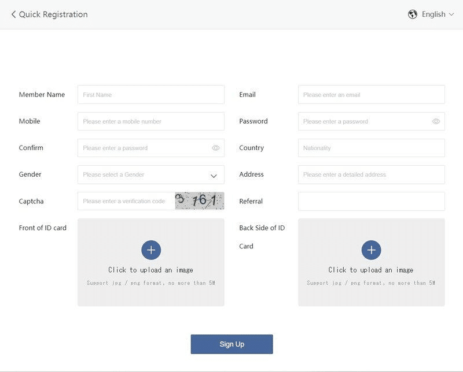Viewport: 463px width, 372px height.
Task: Open the Gender dropdown
Action: click(145, 174)
